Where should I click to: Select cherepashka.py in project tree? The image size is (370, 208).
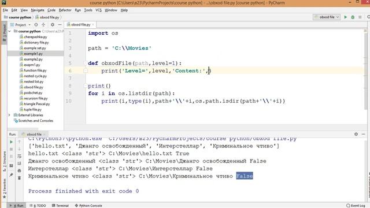pos(35,37)
